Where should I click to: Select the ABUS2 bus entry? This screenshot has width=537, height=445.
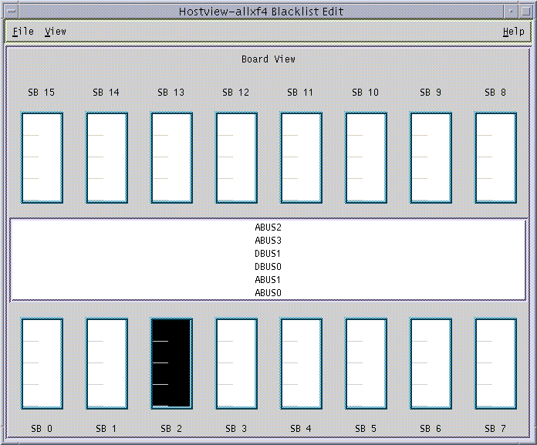(x=268, y=228)
